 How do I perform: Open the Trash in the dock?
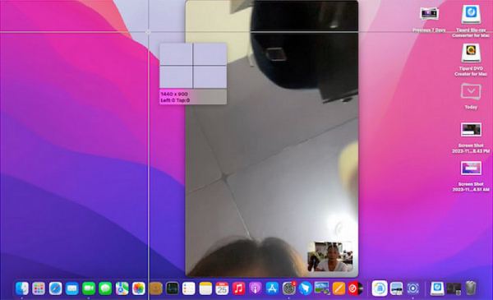coord(470,288)
